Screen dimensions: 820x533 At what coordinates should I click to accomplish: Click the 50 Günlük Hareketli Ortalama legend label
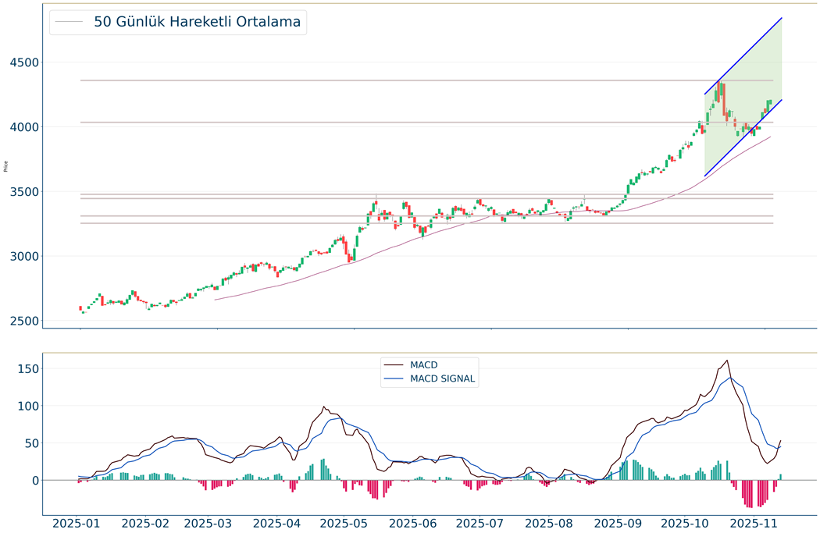(197, 22)
